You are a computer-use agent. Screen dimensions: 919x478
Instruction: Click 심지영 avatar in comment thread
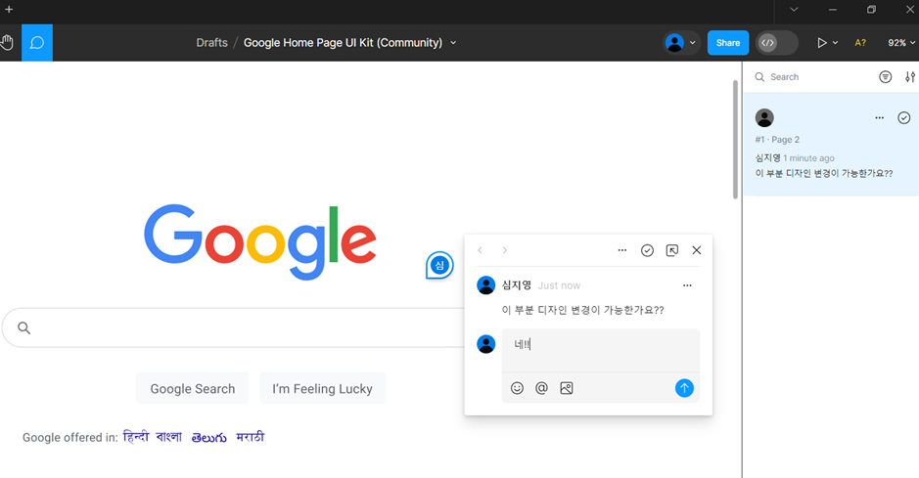click(x=485, y=284)
